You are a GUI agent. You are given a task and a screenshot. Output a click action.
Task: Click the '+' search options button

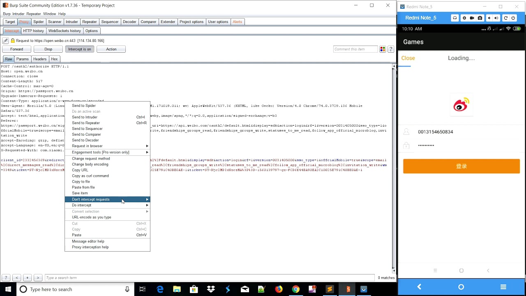click(x=27, y=277)
